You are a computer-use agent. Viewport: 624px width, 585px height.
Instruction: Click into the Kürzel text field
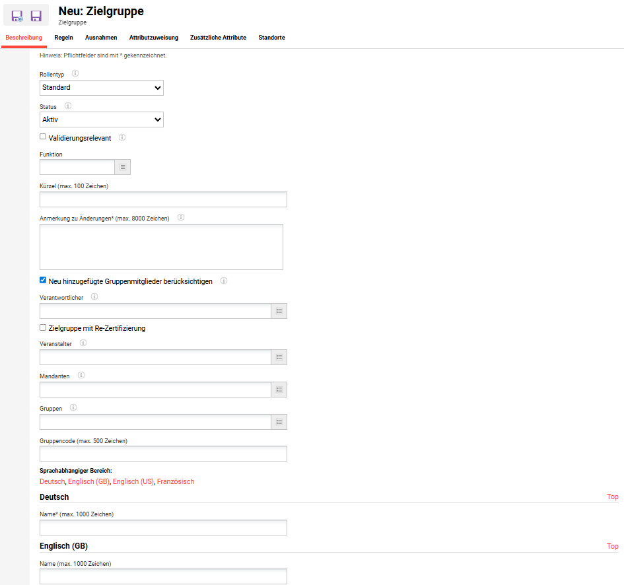click(163, 199)
